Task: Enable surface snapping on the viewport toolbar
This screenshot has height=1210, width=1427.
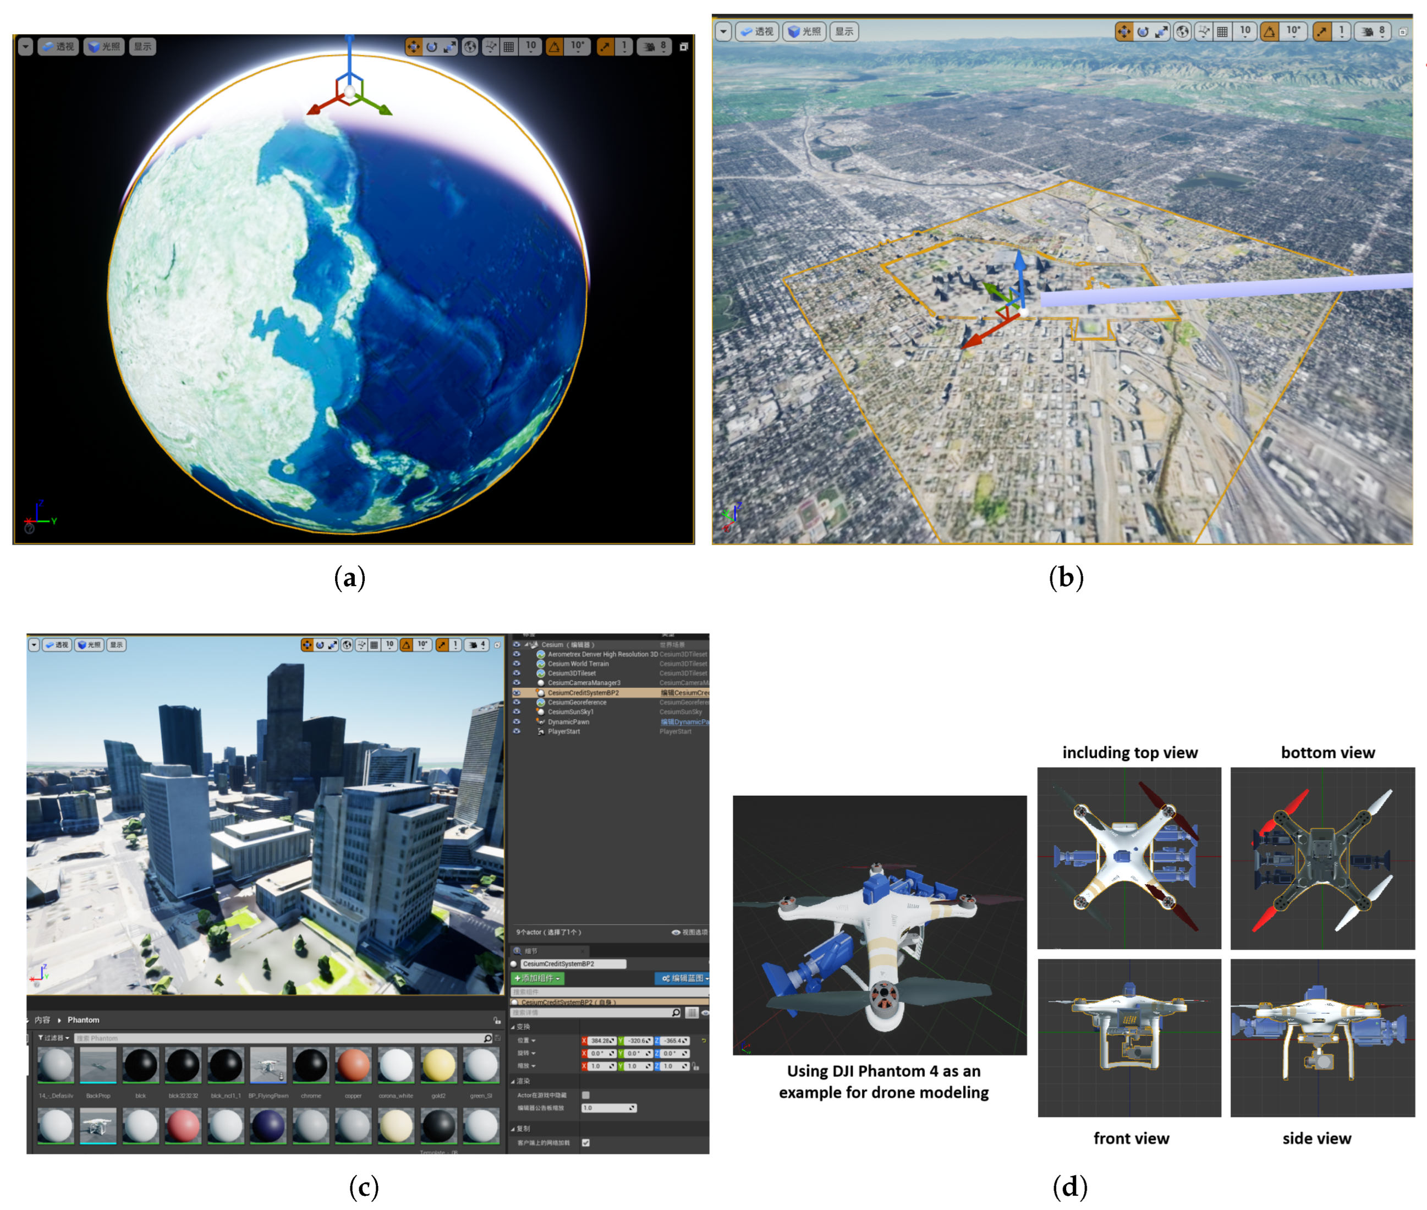Action: pos(491,47)
